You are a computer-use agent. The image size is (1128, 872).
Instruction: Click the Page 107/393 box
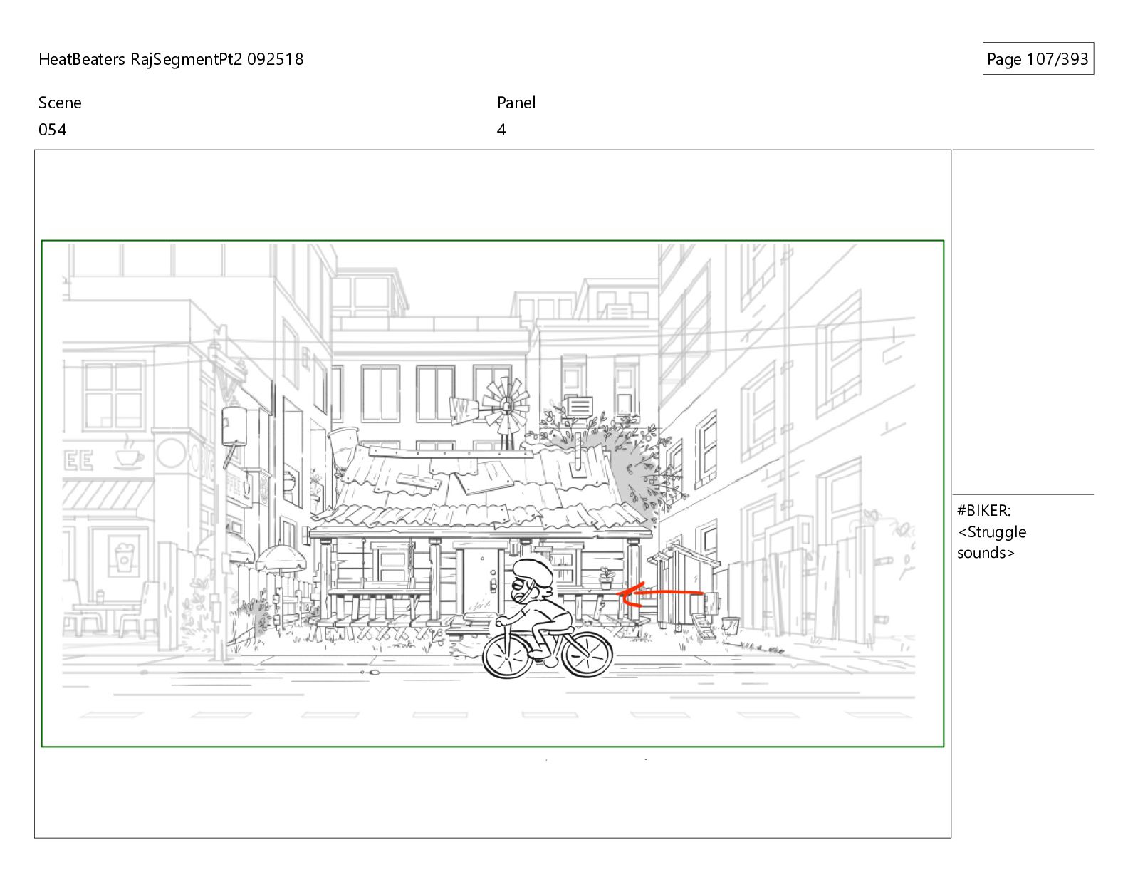(x=1038, y=59)
